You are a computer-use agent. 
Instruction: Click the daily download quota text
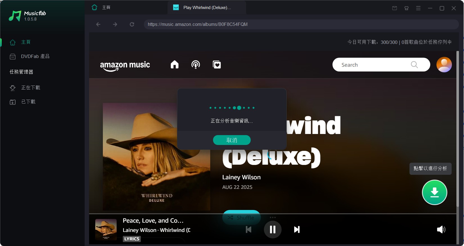399,42
